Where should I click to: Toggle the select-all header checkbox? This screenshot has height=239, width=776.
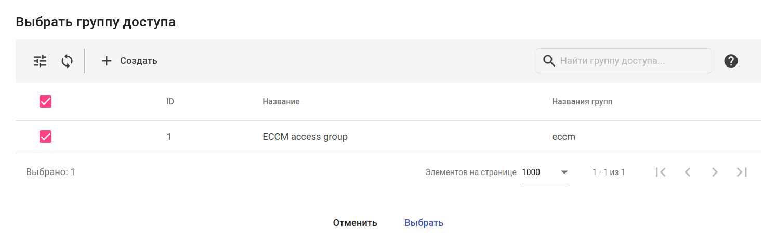coord(46,101)
